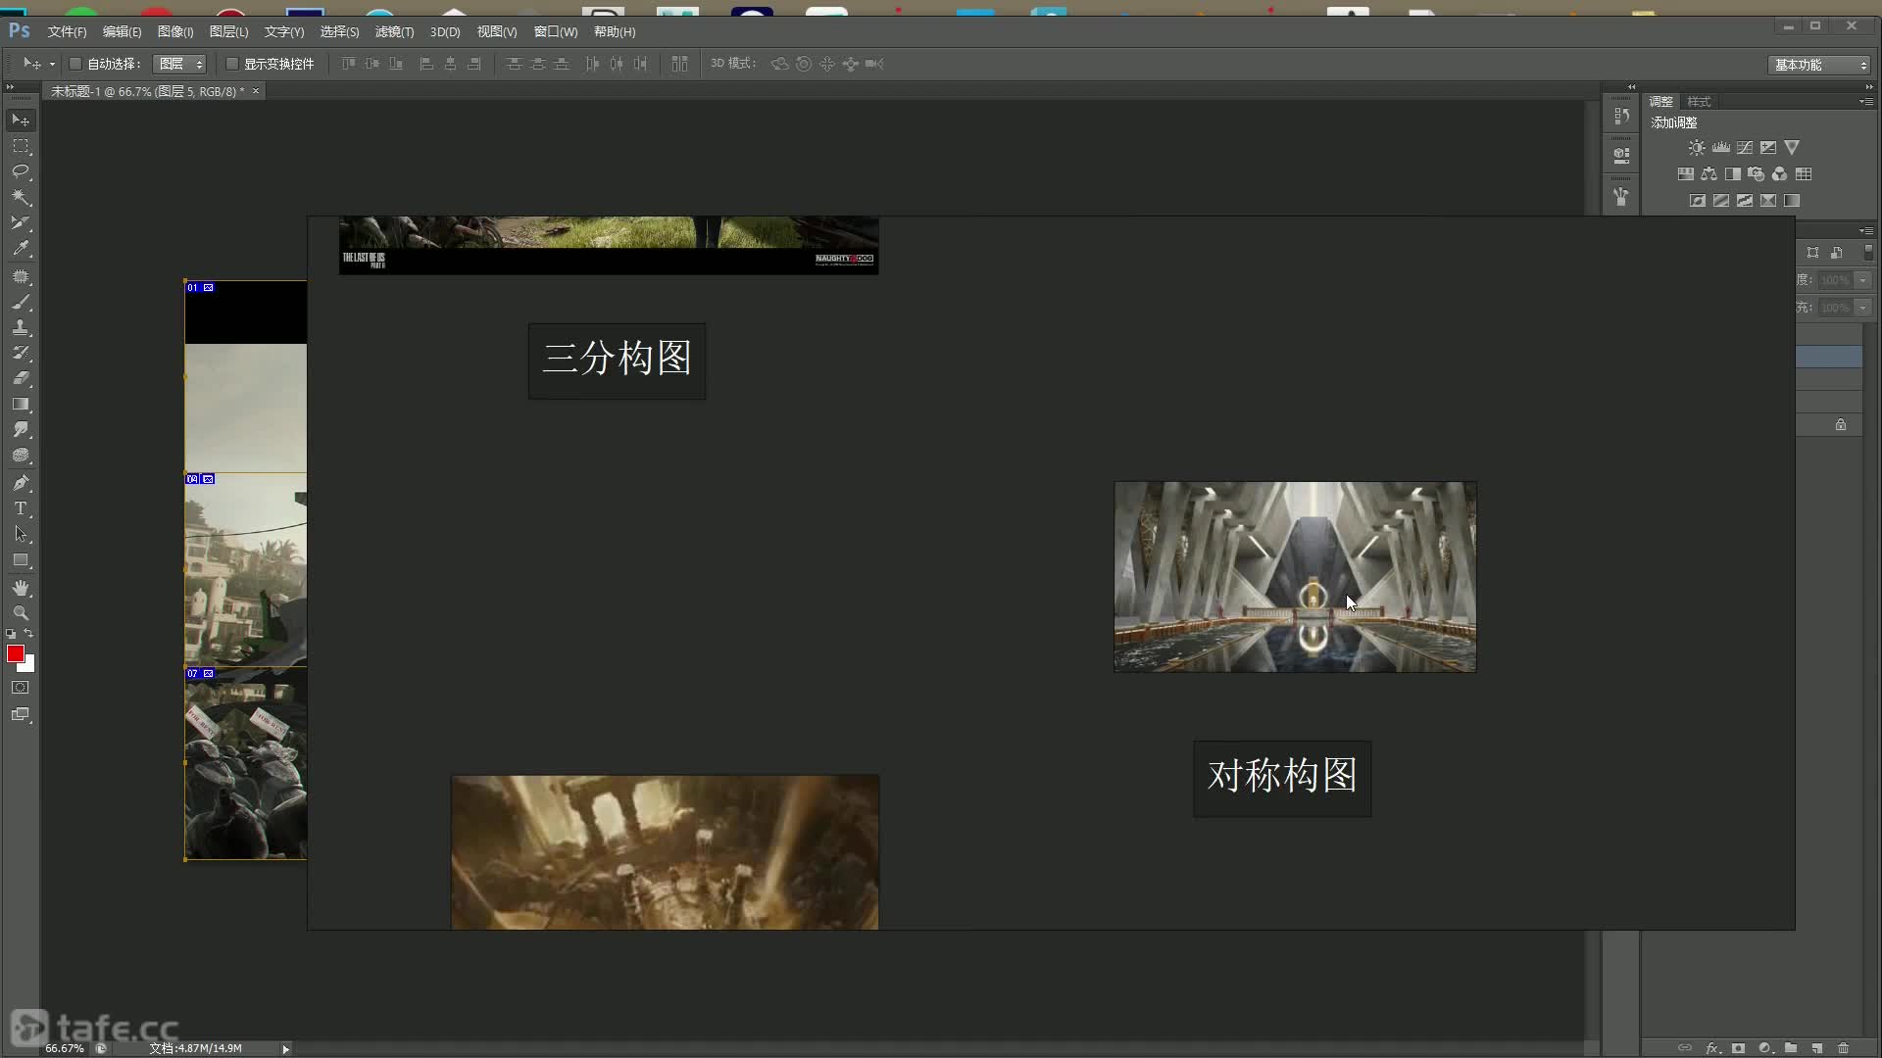This screenshot has width=1882, height=1058.
Task: Reset default foreground and background colors
Action: pyautogui.click(x=11, y=634)
